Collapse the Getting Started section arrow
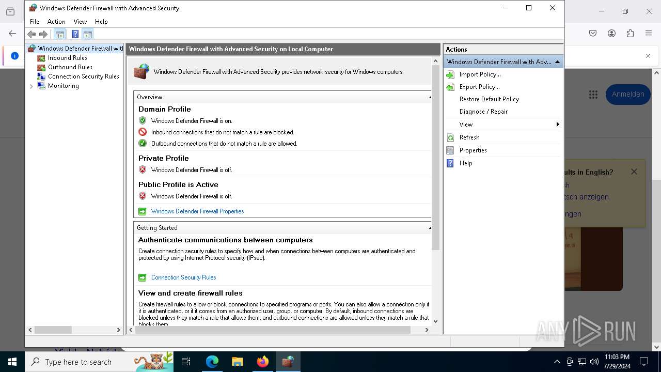The height and width of the screenshot is (372, 661). pos(430,228)
